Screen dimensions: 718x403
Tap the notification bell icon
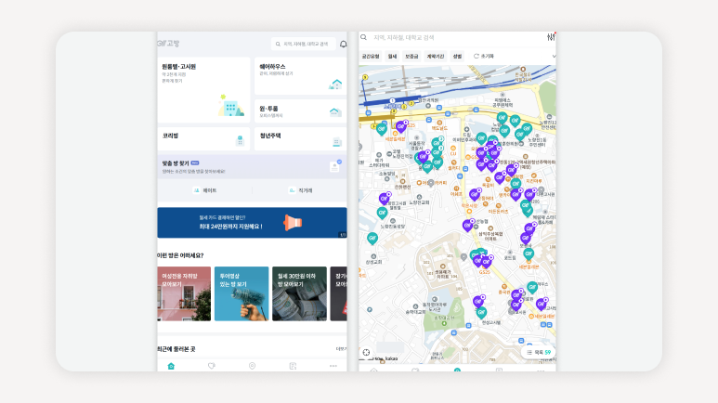[x=343, y=44]
